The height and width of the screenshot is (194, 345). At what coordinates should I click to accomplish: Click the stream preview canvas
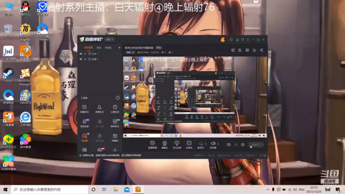tap(195, 97)
